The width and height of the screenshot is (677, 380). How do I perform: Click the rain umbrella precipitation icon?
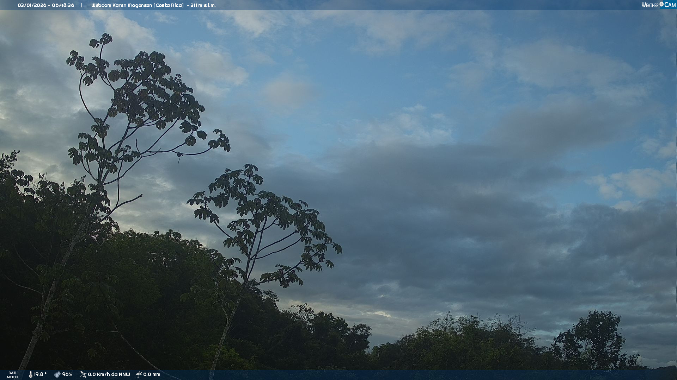(139, 374)
